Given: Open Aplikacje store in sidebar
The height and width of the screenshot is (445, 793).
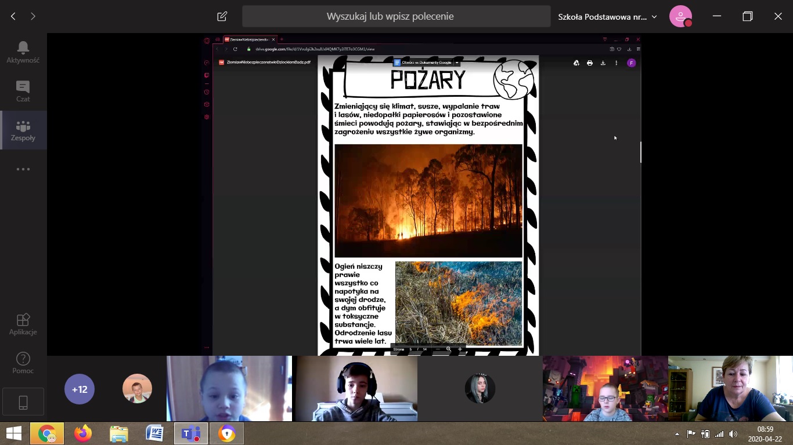Looking at the screenshot, I should pos(23,324).
